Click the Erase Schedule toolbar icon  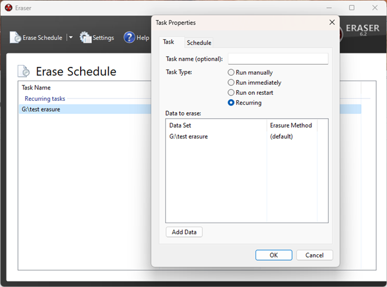16,38
